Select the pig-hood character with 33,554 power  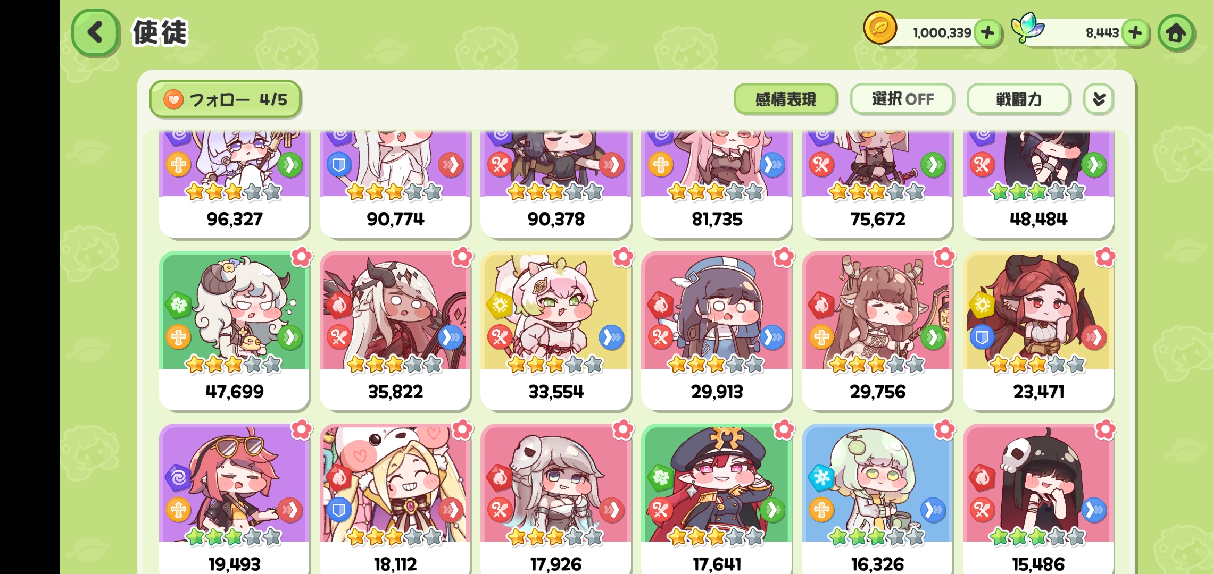556,331
